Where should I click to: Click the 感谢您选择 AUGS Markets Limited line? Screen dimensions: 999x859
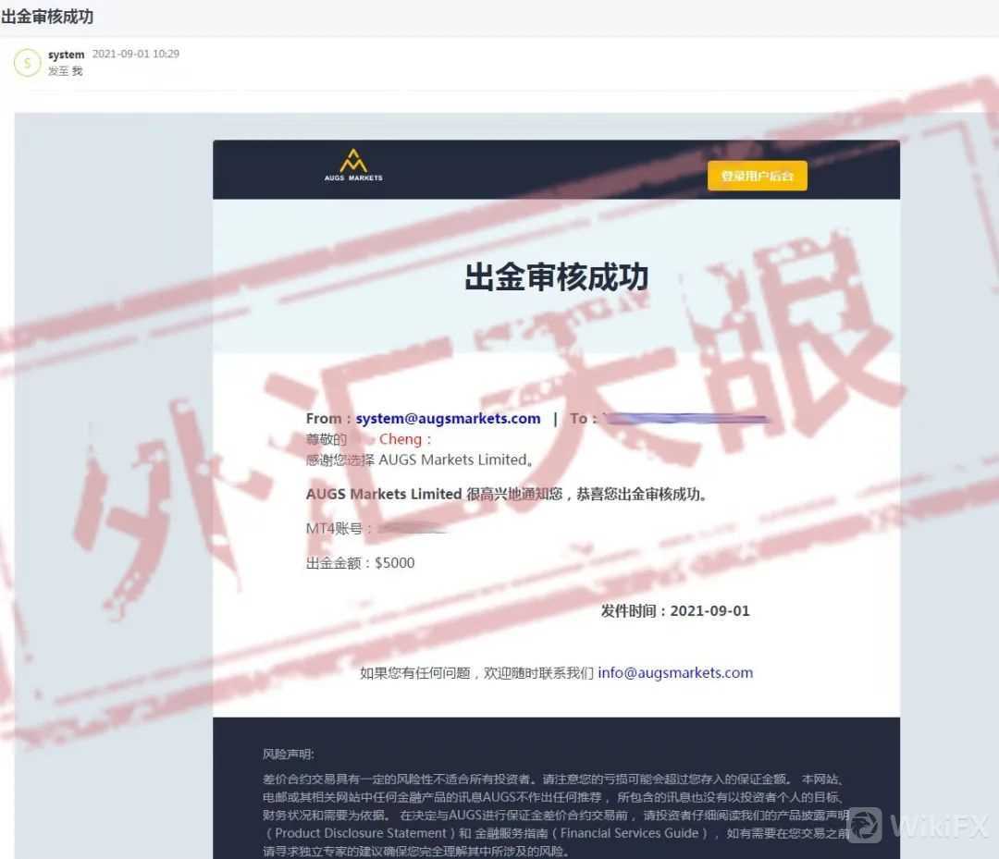(x=420, y=460)
